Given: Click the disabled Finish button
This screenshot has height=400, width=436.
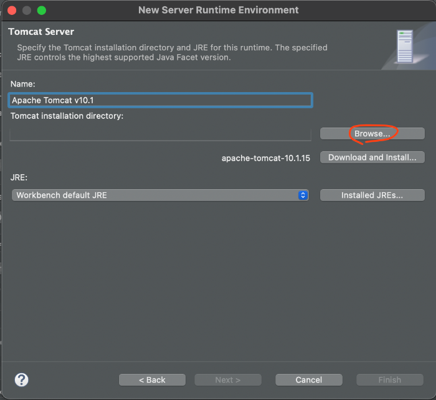Looking at the screenshot, I should point(390,379).
